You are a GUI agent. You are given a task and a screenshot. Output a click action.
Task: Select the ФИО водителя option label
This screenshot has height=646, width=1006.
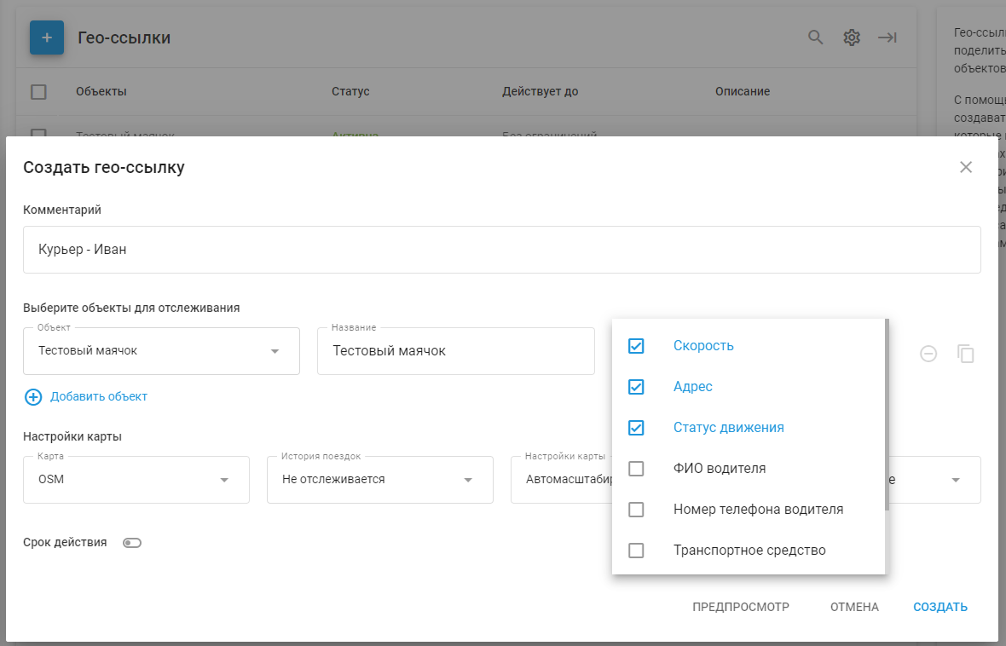[x=720, y=469]
